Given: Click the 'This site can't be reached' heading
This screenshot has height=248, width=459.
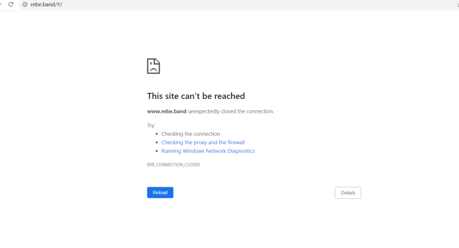Looking at the screenshot, I should [196, 96].
